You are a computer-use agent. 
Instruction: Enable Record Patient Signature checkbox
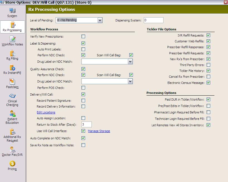[83, 100]
